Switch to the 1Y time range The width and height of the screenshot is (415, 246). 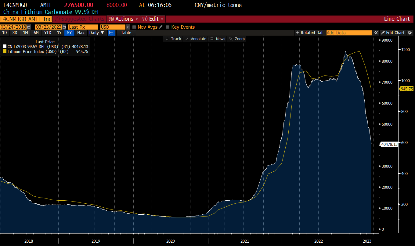59,33
